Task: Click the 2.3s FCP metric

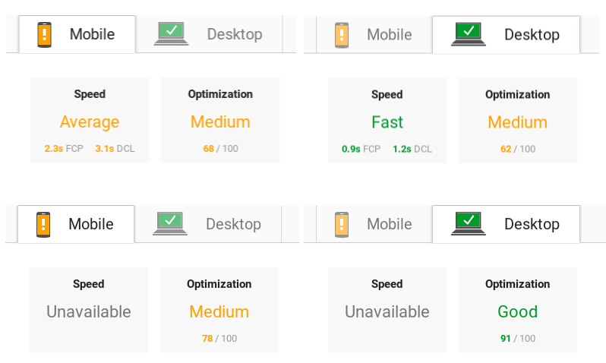Action: click(64, 149)
